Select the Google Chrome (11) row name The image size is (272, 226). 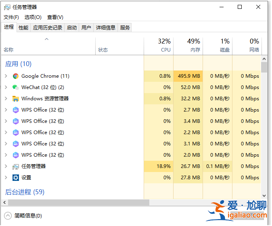45,76
